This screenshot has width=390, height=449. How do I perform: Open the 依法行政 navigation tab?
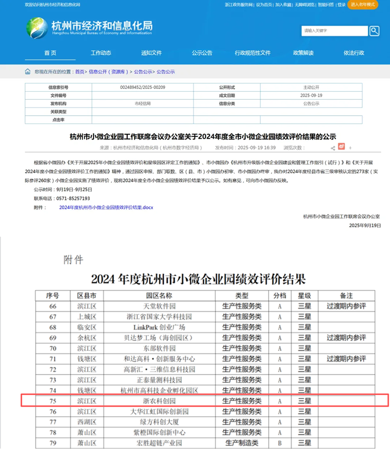point(353,53)
